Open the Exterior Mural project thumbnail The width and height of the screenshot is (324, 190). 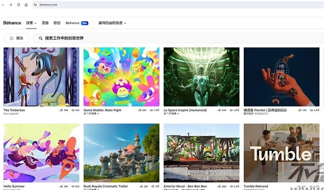tap(201, 153)
